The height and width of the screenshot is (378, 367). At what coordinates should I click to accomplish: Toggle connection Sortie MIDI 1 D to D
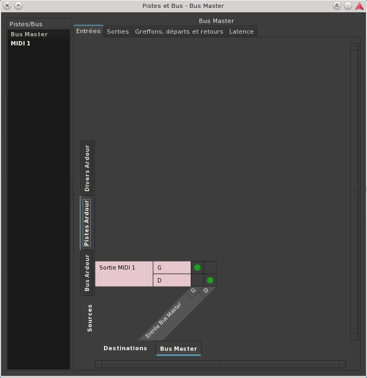pyautogui.click(x=210, y=280)
